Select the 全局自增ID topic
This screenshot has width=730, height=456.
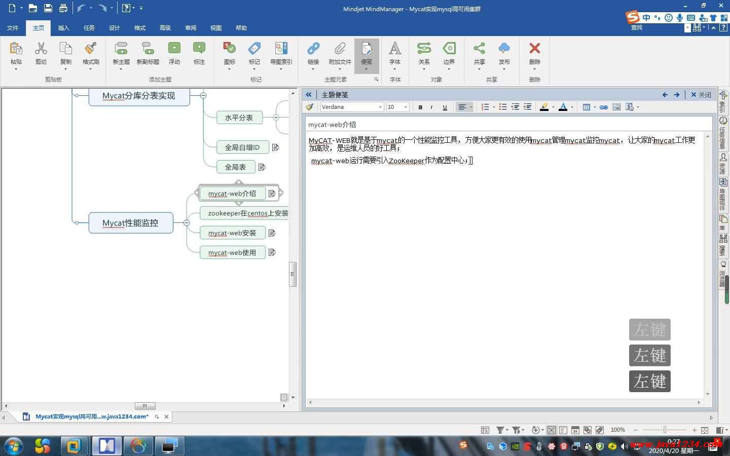pos(242,147)
